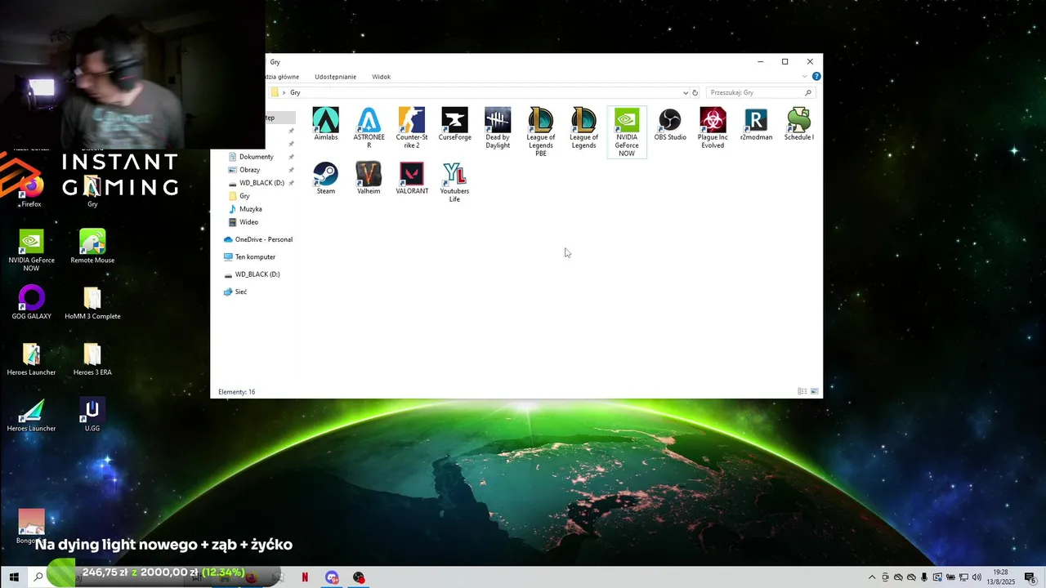Image resolution: width=1046 pixels, height=588 pixels.
Task: Select the OBS Studio shortcut
Action: pyautogui.click(x=670, y=124)
